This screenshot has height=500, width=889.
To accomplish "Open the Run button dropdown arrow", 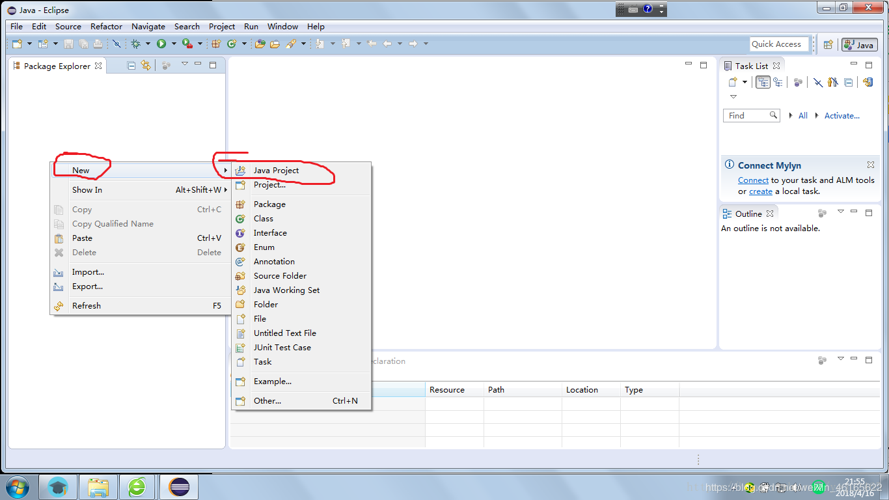I will [173, 43].
